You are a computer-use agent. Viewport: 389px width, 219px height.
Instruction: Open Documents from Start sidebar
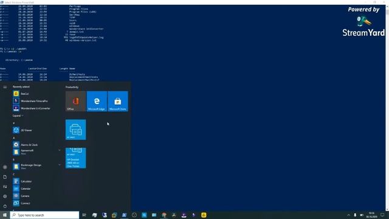click(x=5, y=177)
